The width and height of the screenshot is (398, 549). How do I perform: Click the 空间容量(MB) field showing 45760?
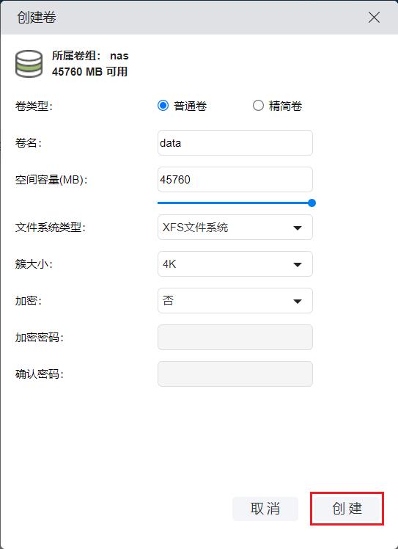click(235, 180)
